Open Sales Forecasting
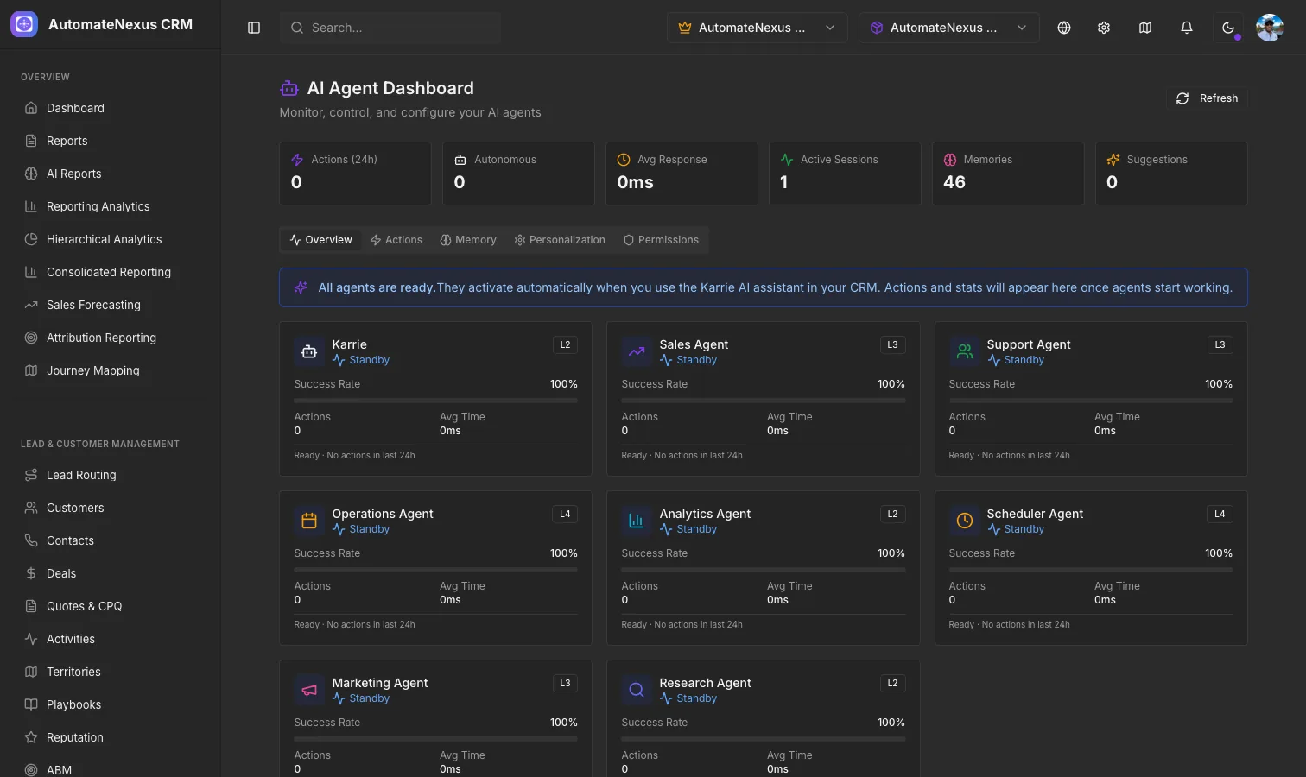The width and height of the screenshot is (1306, 777). pyautogui.click(x=111, y=305)
